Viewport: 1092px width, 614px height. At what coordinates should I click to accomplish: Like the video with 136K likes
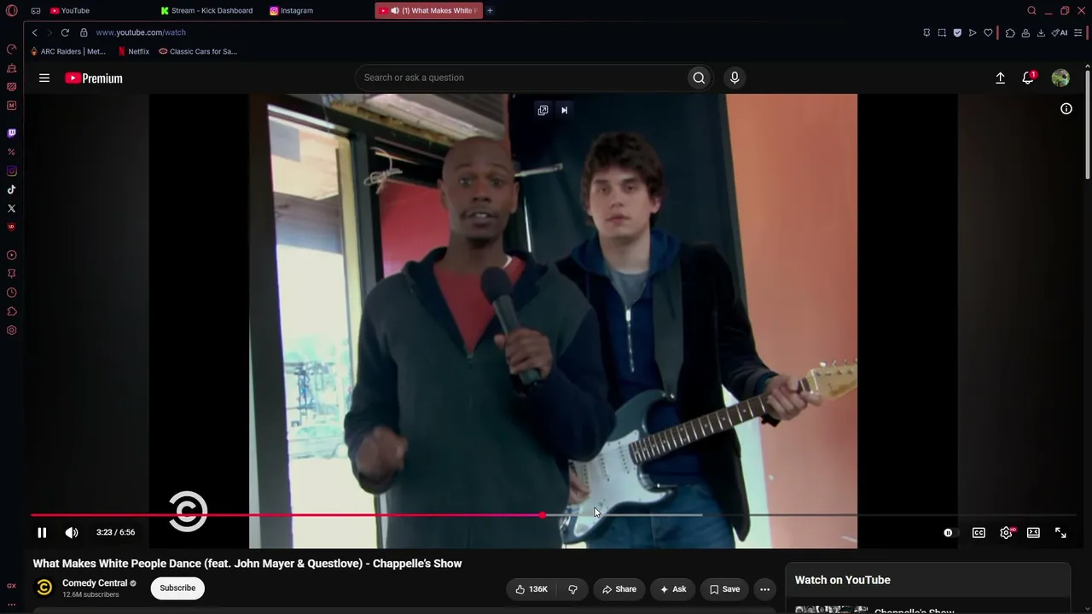531,589
